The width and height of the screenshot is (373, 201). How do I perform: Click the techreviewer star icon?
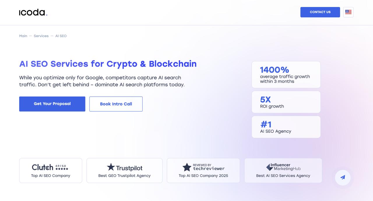[x=187, y=167]
